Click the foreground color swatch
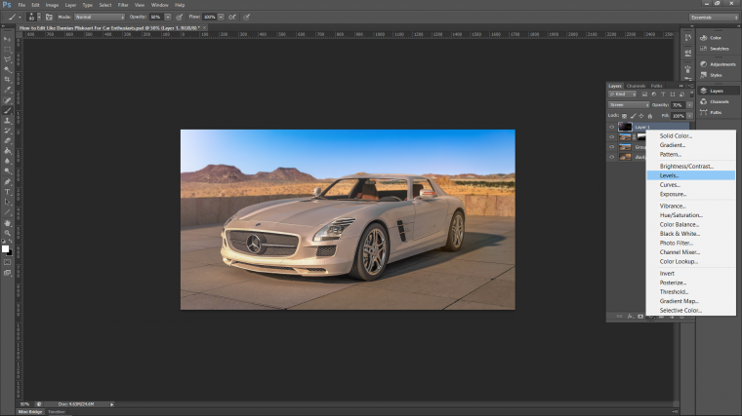 [5, 248]
